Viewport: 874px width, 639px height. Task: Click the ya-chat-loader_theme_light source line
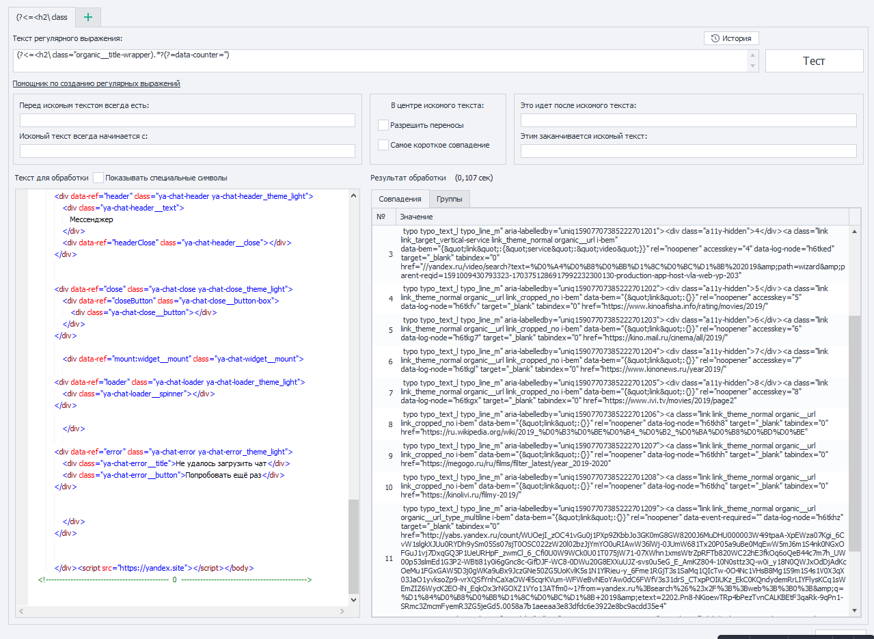[x=180, y=382]
